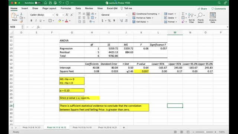Switch to sheet Prob 14.9 & 14.10
Viewport: 238px width, 134px height.
click(31, 127)
